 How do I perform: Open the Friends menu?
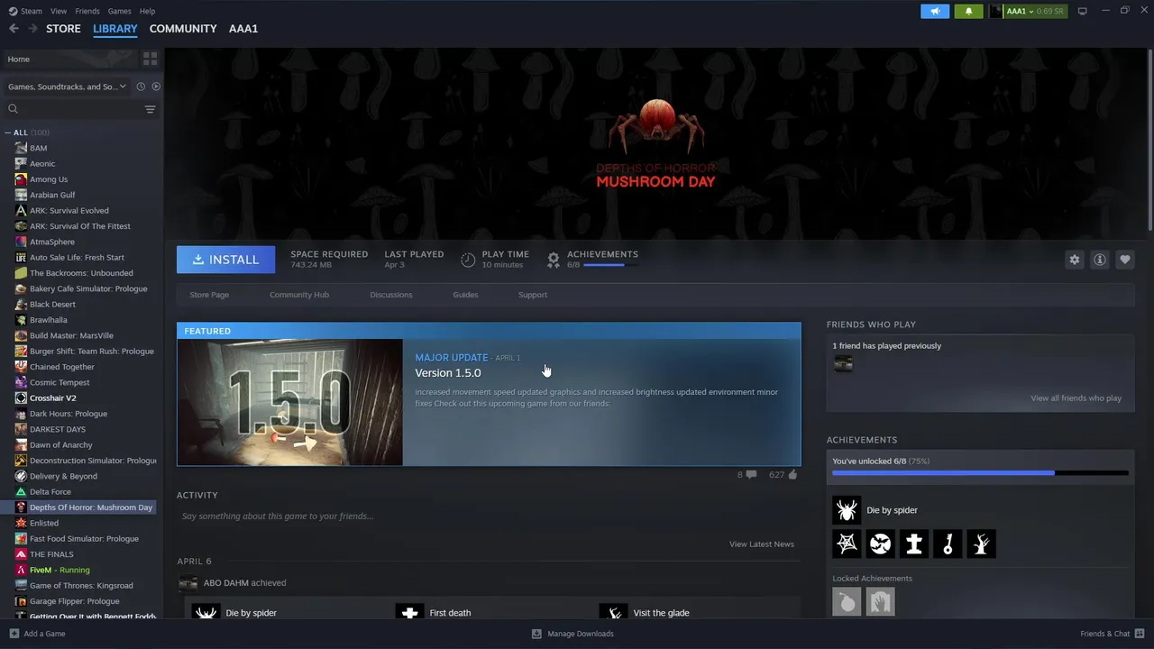[87, 11]
